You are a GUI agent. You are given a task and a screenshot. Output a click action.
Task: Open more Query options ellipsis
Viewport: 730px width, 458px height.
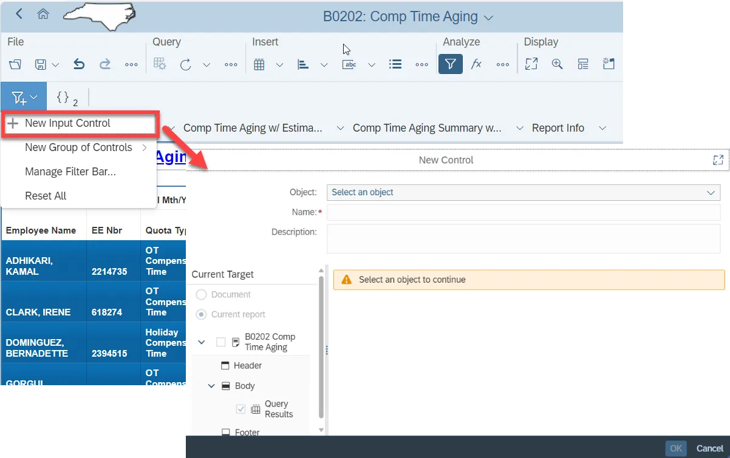(231, 64)
